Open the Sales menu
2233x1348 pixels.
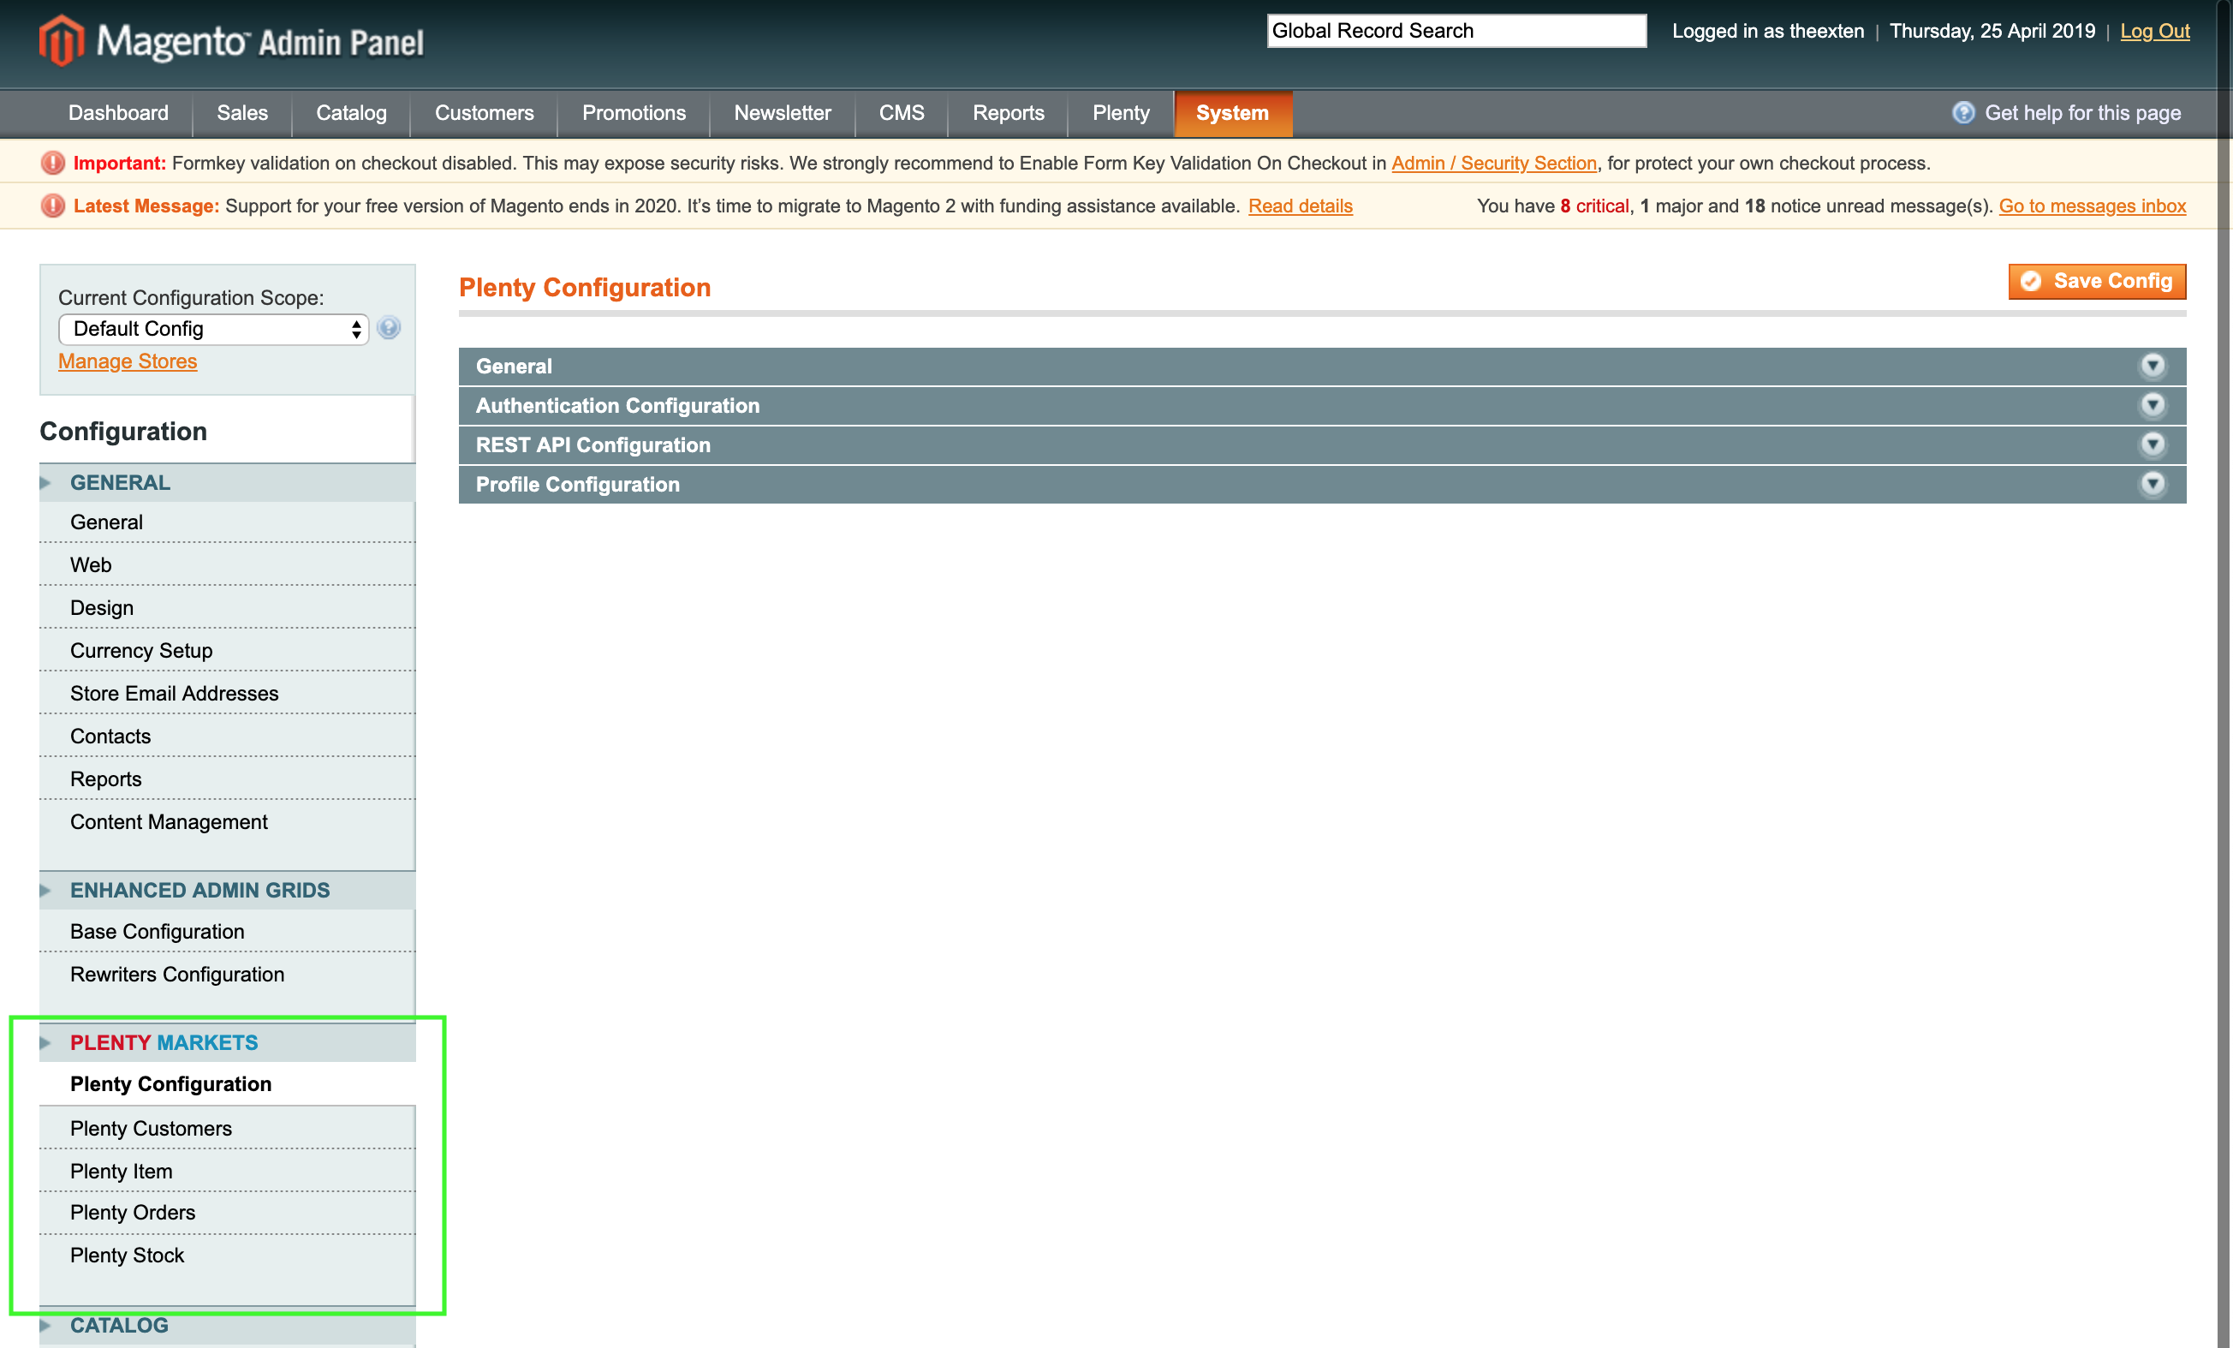point(242,113)
